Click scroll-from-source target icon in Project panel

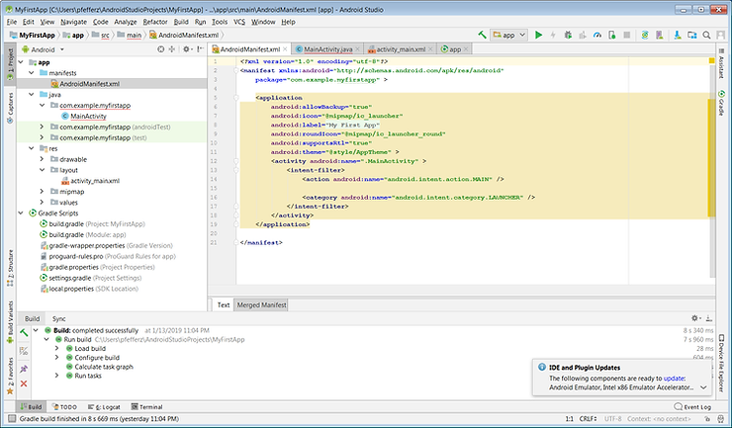pos(161,49)
